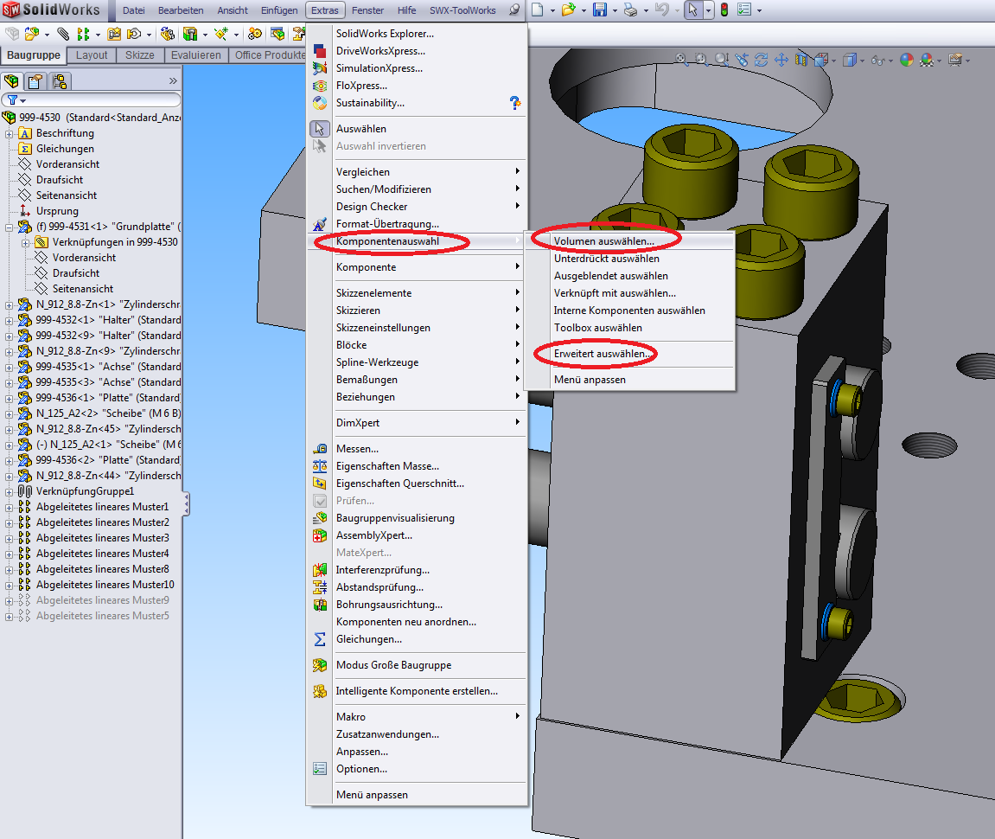995x839 pixels.
Task: Switch to the Office Produkte tab
Action: pos(269,55)
